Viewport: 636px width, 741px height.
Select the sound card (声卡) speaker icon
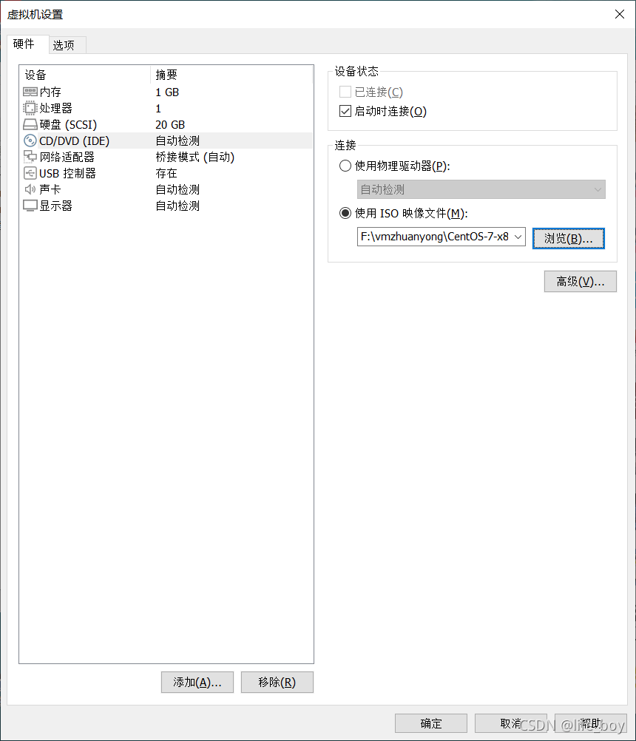(30, 189)
